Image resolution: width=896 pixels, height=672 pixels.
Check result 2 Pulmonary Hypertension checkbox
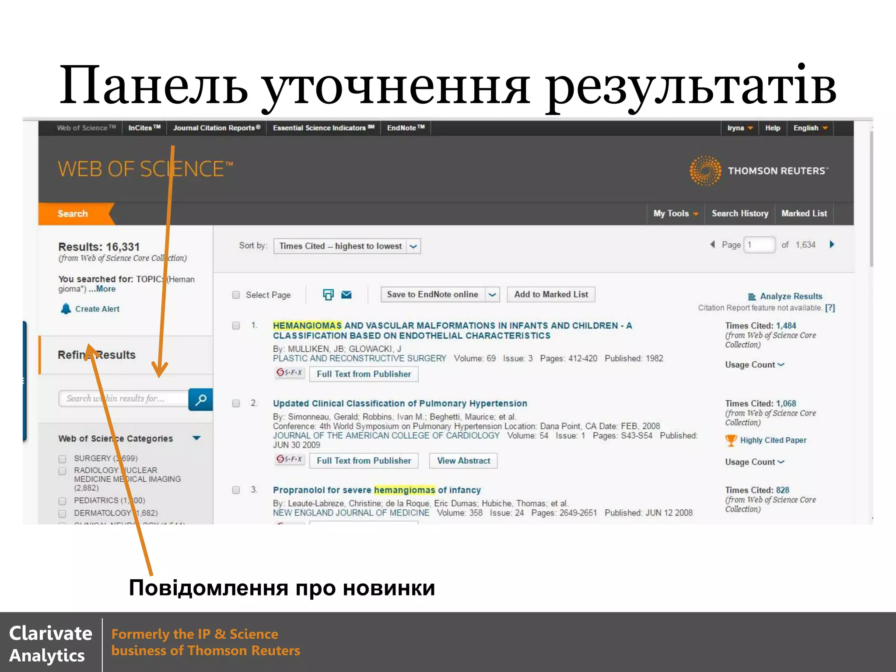pyautogui.click(x=236, y=403)
